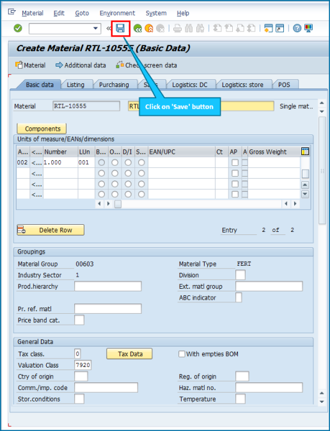Click the Tax Data button
The height and width of the screenshot is (431, 330).
point(129,354)
